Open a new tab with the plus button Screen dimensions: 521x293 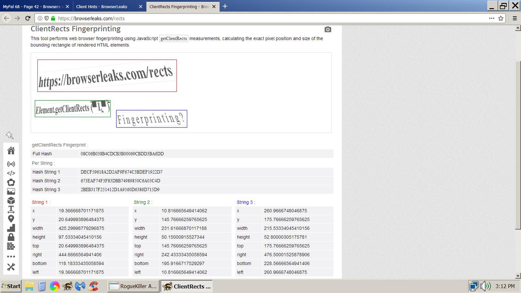(225, 6)
